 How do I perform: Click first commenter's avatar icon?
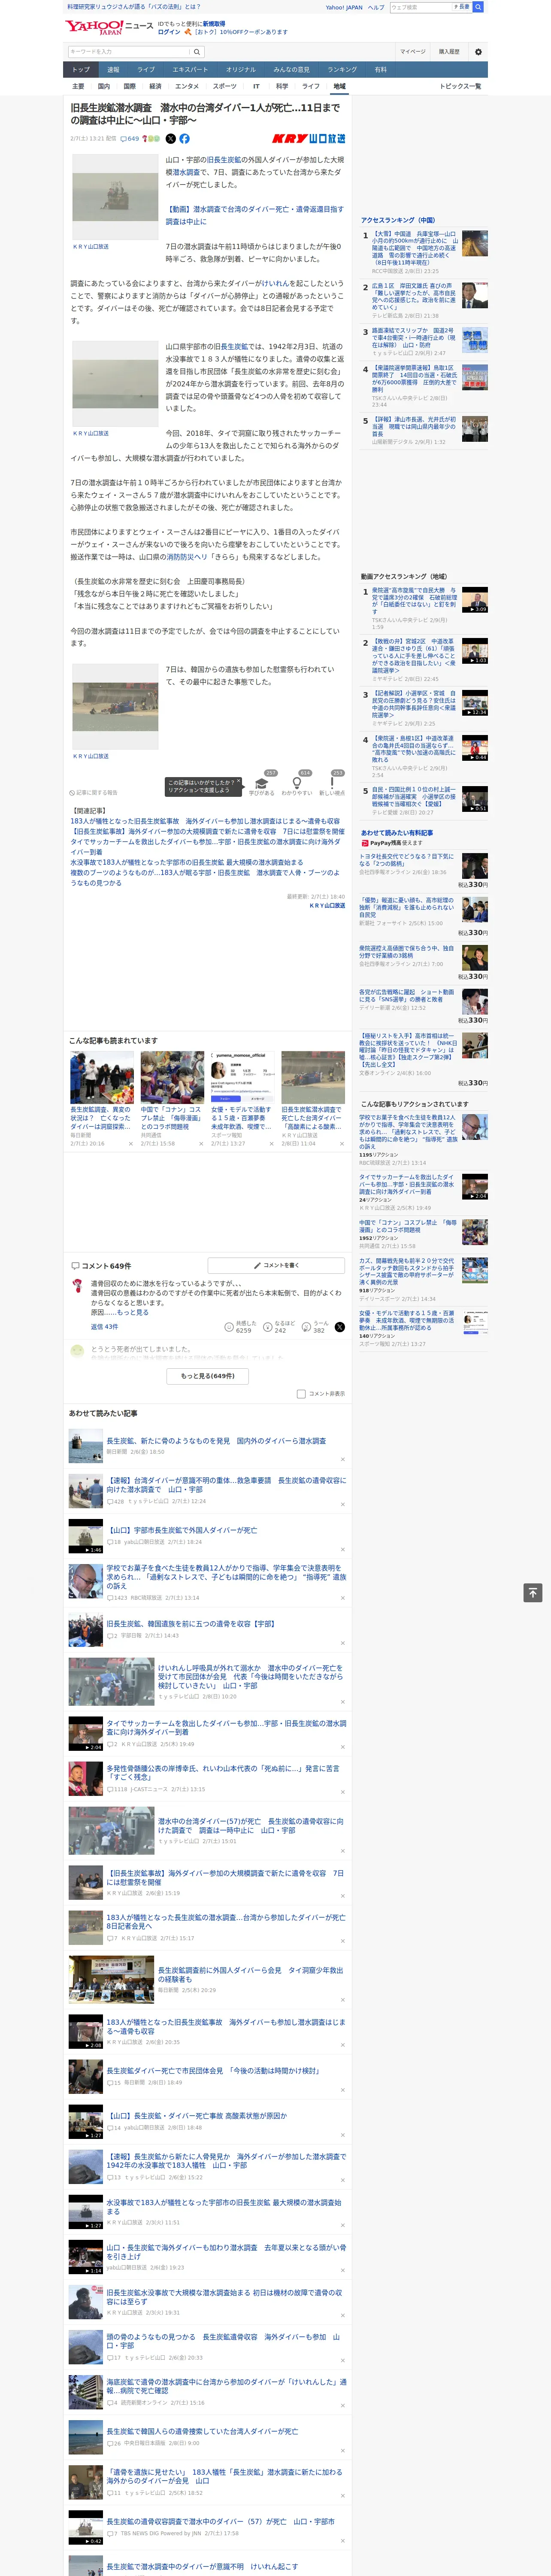click(77, 1286)
